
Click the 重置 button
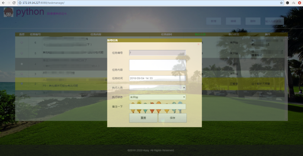pos(143,118)
